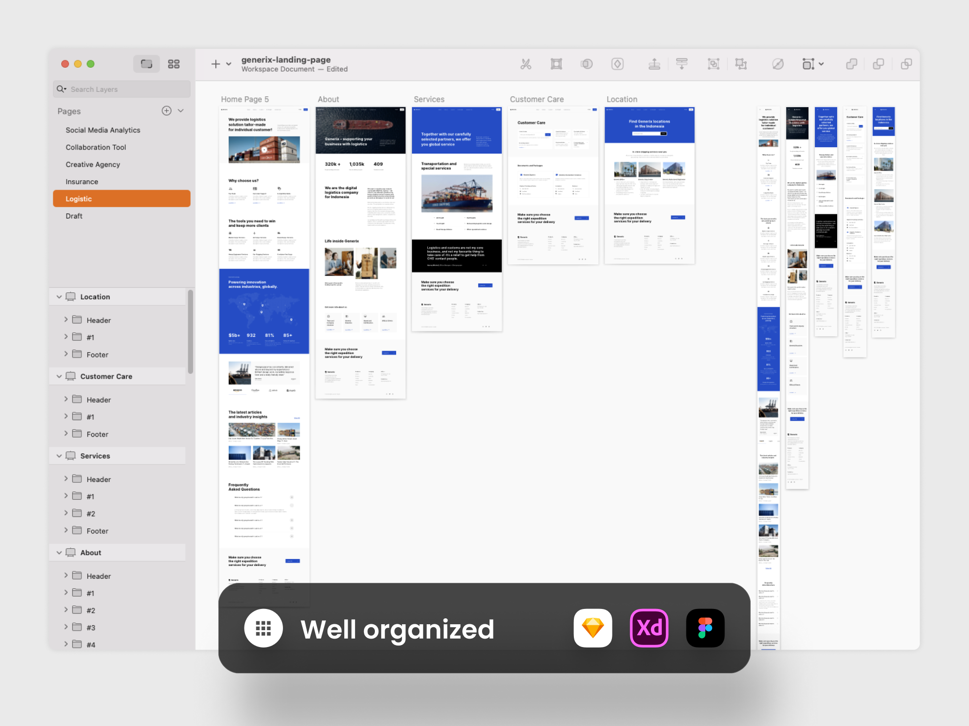This screenshot has width=969, height=726.
Task: Open the insert dropdown chevron next to plus
Action: [228, 64]
